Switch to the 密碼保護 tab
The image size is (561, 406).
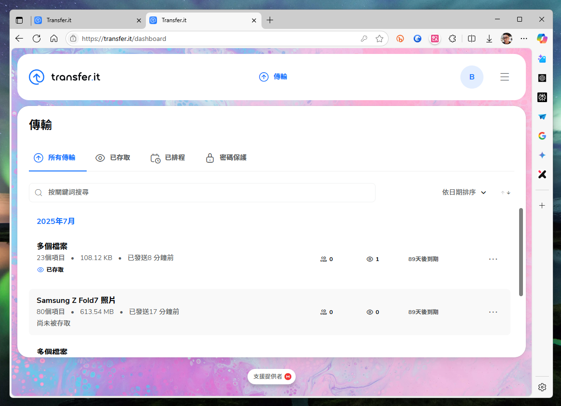pyautogui.click(x=226, y=158)
